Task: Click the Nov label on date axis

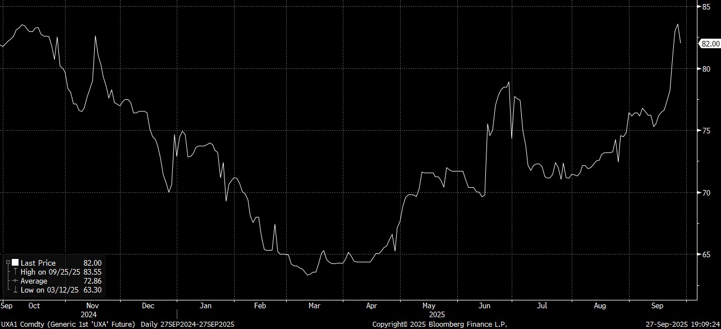Action: tap(93, 306)
